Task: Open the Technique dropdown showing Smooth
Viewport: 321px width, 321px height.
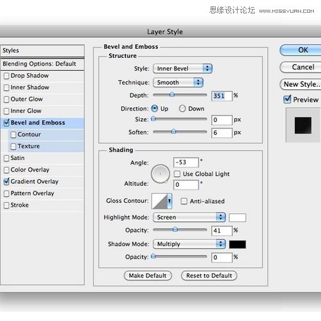Action: coord(178,82)
